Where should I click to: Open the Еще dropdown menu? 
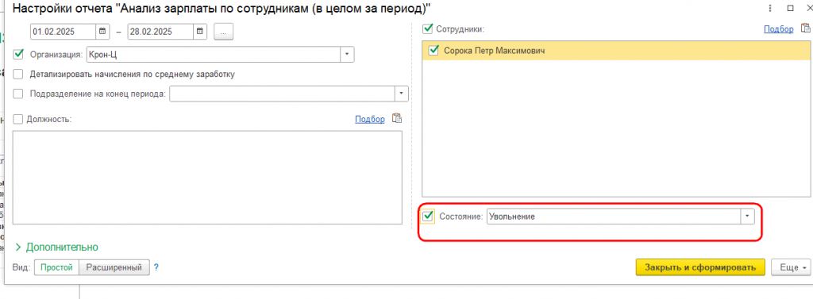point(791,267)
